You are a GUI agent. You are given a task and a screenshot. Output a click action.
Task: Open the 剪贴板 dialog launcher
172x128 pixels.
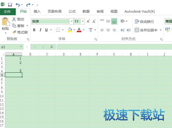point(28,39)
